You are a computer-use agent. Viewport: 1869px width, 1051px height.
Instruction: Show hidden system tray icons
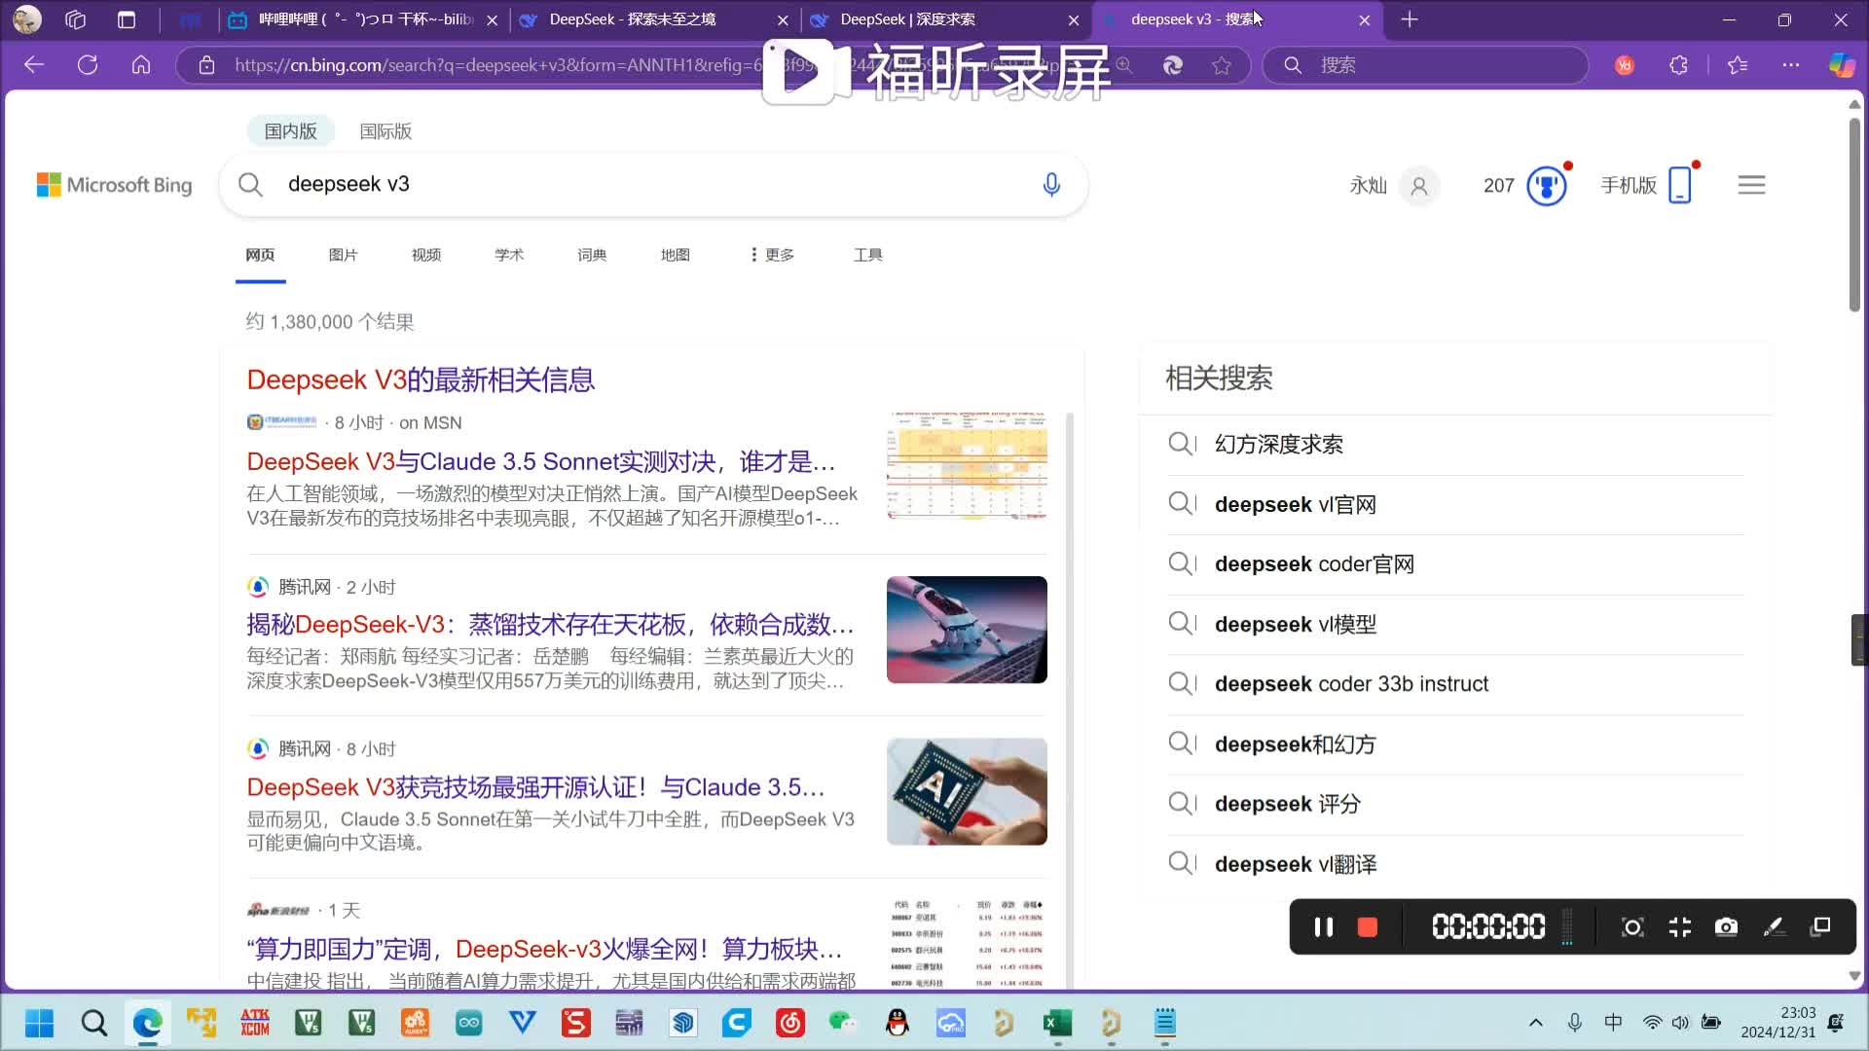tap(1535, 1023)
